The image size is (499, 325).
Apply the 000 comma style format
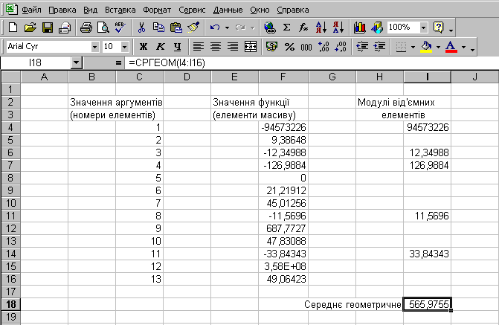[306, 47]
